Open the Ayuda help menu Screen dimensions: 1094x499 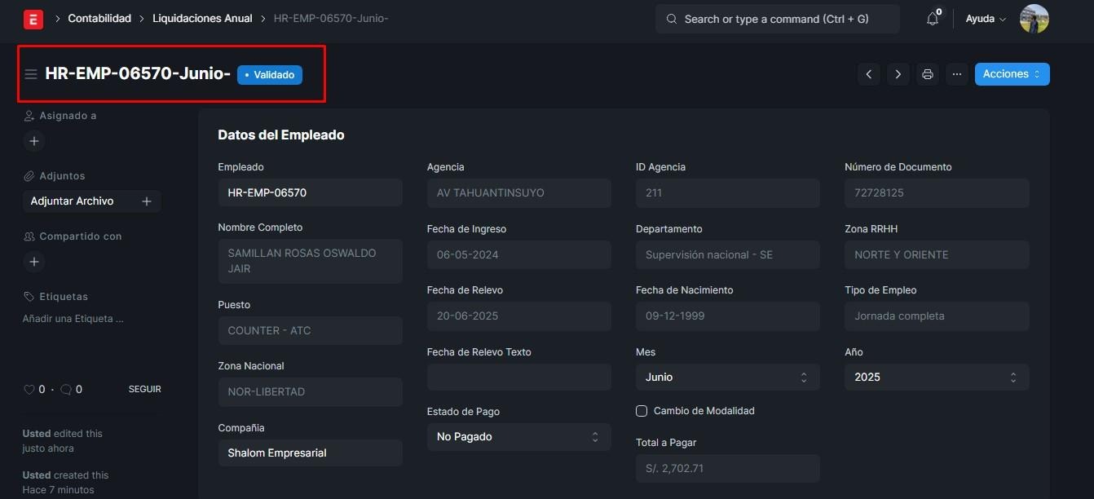pos(985,19)
